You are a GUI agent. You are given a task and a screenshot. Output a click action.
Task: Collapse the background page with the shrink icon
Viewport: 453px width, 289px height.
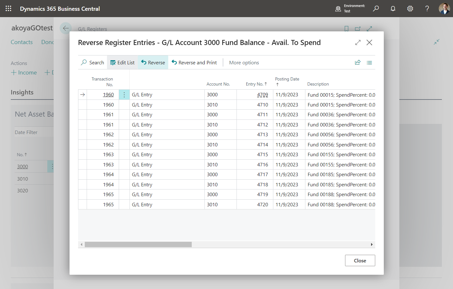point(436,42)
